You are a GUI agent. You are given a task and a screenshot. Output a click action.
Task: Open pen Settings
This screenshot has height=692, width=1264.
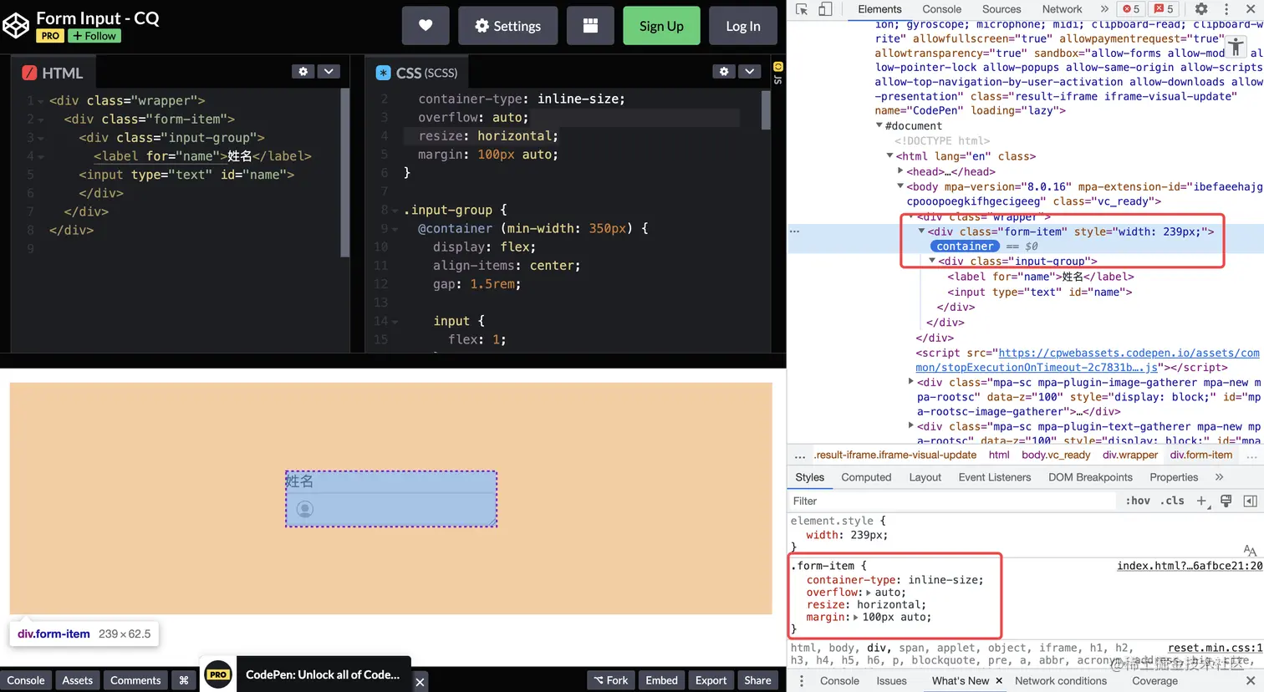[507, 26]
